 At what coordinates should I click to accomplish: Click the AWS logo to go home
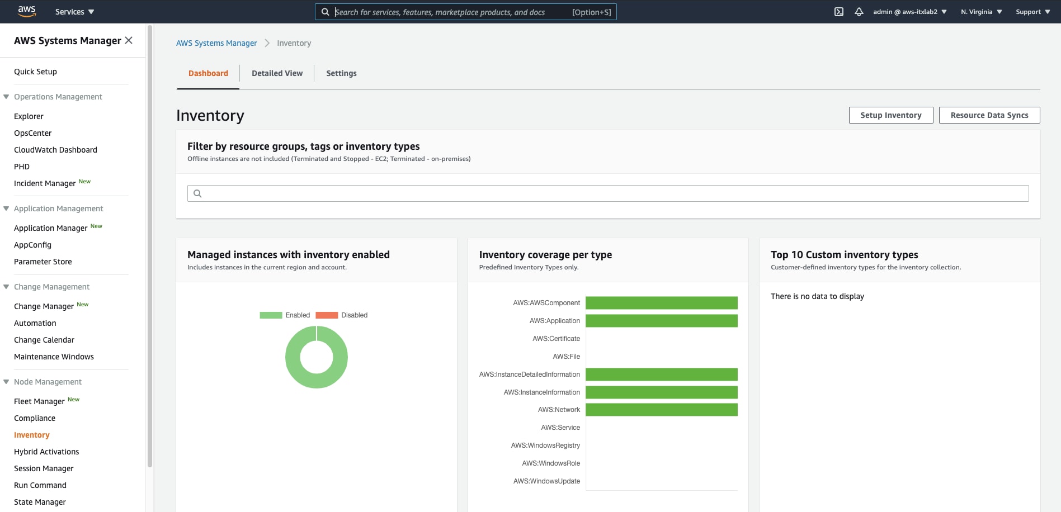(26, 11)
